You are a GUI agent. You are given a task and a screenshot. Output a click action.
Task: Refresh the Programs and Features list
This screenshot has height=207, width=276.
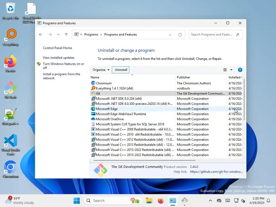click(x=180, y=35)
